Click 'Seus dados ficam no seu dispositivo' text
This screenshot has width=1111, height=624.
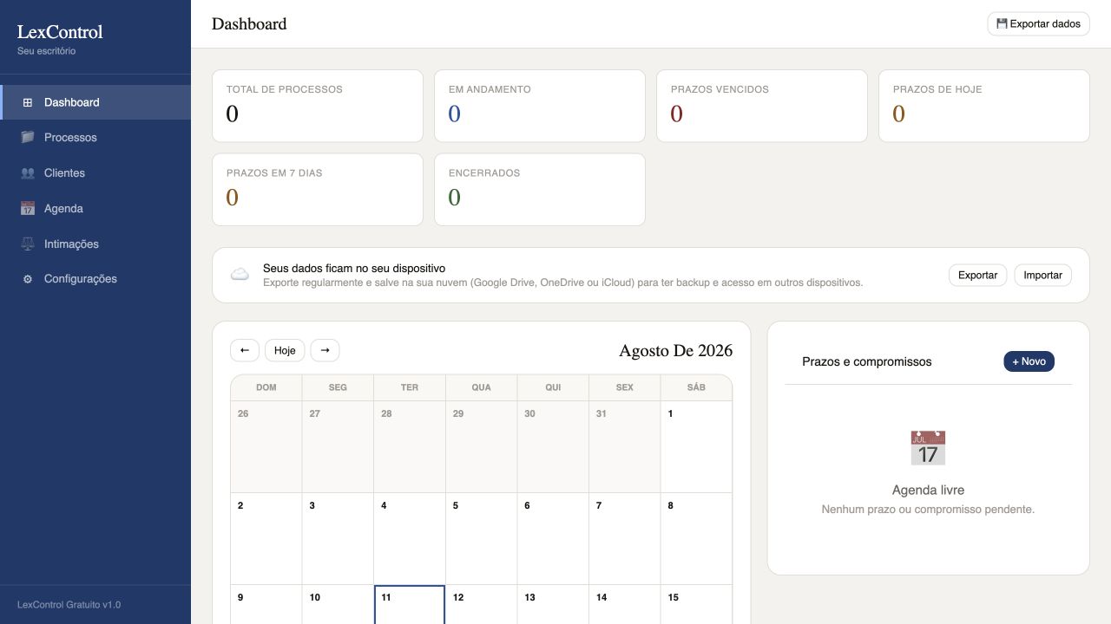(x=354, y=269)
